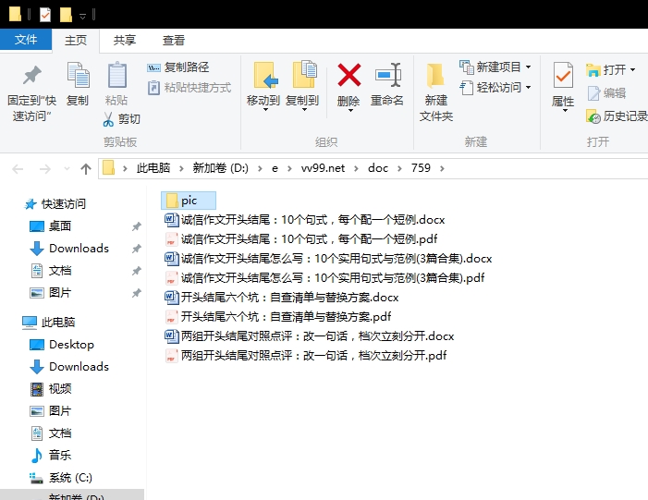Image resolution: width=648 pixels, height=500 pixels.
Task: Select 开头结尾六个坑：自查清单与替换方案.pdf
Action: pos(278,316)
